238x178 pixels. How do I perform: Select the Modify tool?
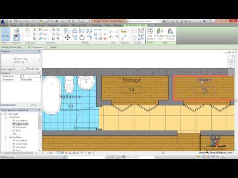(5, 34)
